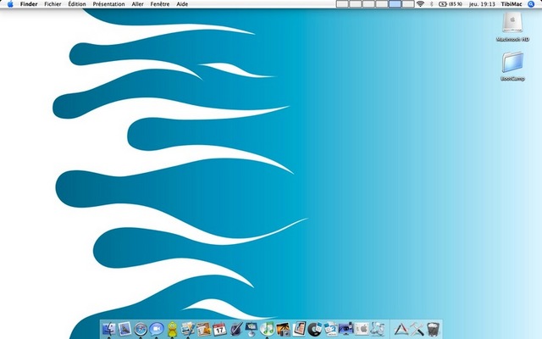This screenshot has height=339, width=542.
Task: Open Finder from the dock
Action: (108, 329)
